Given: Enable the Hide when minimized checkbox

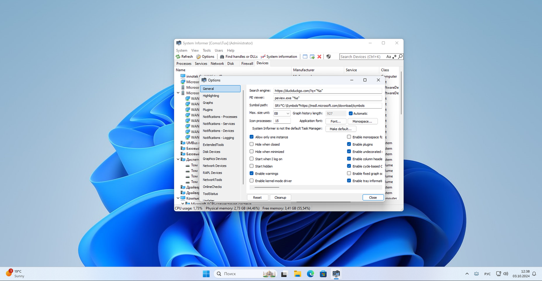Looking at the screenshot, I should click(x=251, y=152).
